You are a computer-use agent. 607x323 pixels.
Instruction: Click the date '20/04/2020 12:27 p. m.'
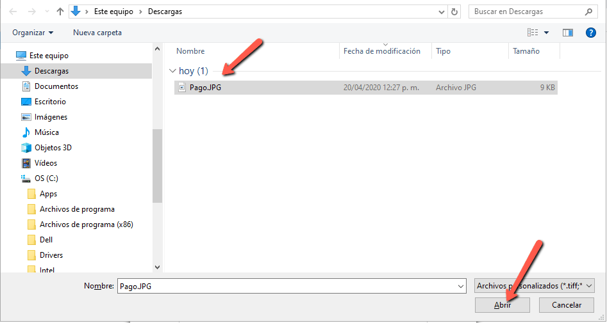pyautogui.click(x=381, y=88)
